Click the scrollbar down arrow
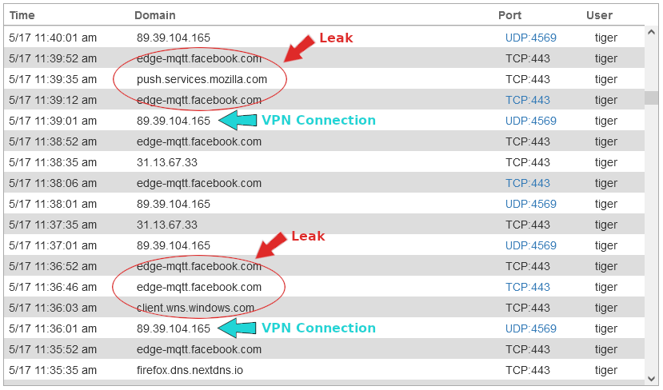The image size is (663, 390). point(652,377)
